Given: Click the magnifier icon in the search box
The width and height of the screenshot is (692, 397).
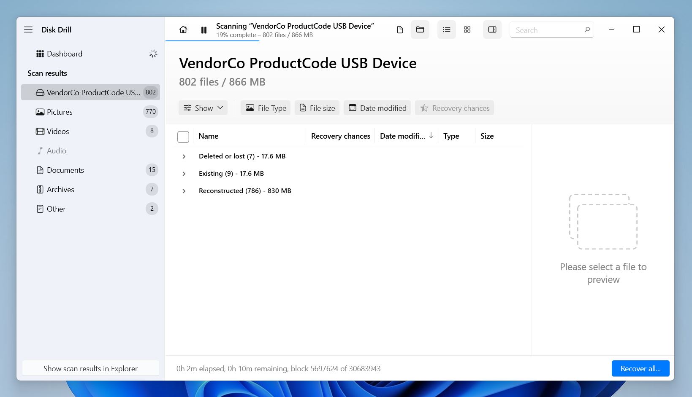Looking at the screenshot, I should coord(587,30).
